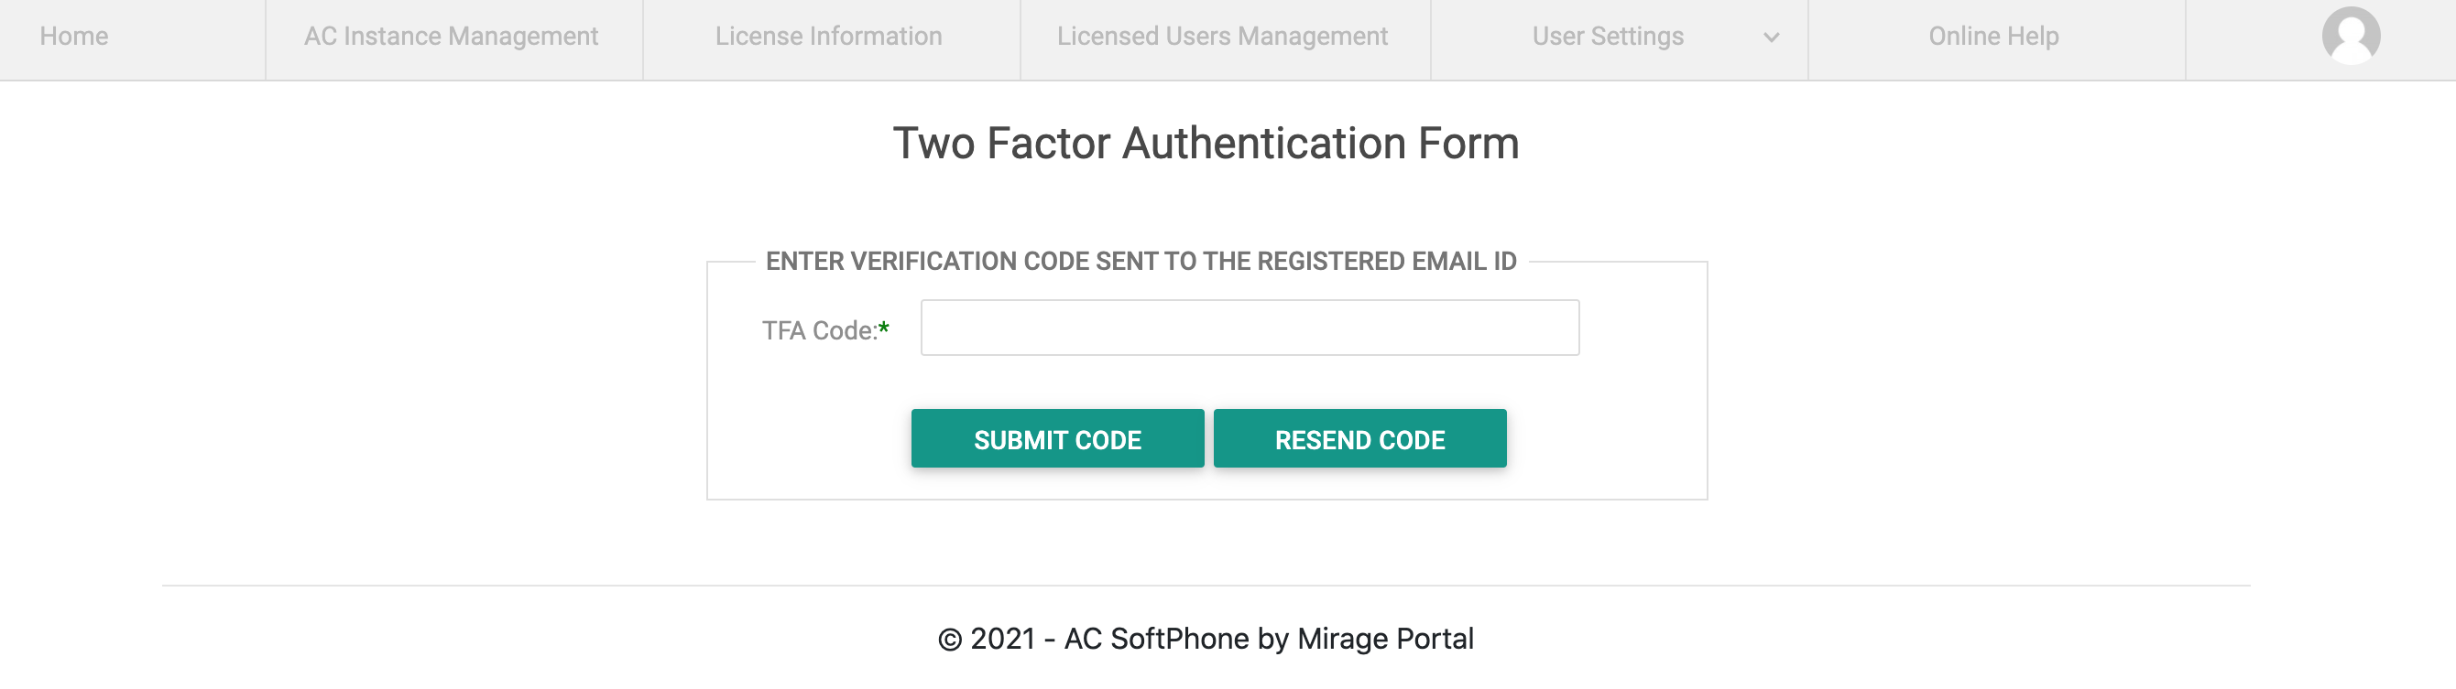Click the Two Factor Authentication Form heading

(1206, 144)
